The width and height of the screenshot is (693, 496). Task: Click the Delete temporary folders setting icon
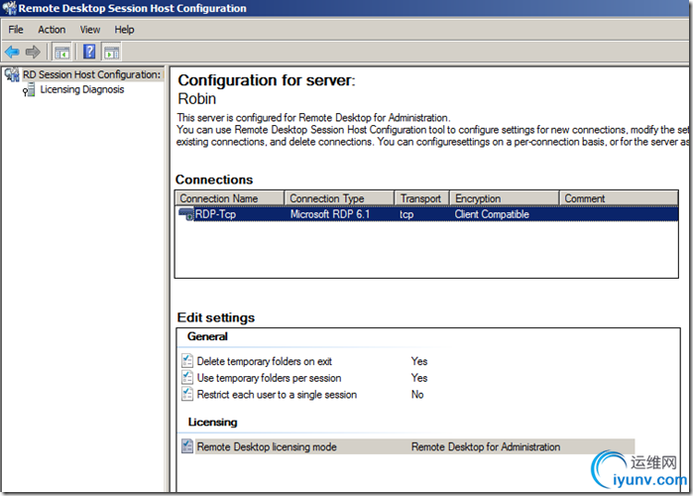pyautogui.click(x=187, y=361)
